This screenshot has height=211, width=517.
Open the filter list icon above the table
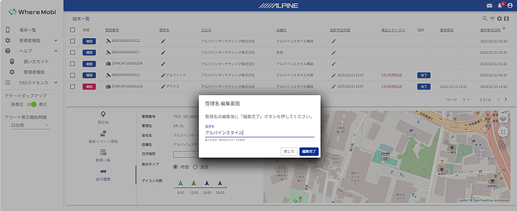(x=492, y=18)
